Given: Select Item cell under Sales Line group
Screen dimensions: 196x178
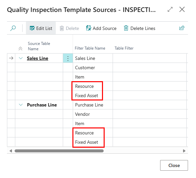Looking at the screenshot, I should [93, 77].
